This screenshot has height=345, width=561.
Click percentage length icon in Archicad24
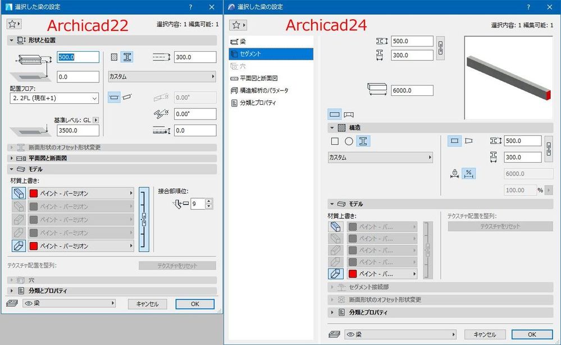click(x=469, y=174)
